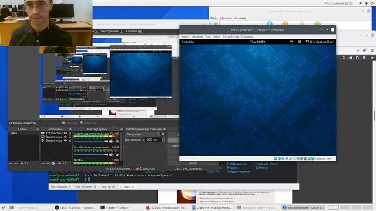Click Activities in the Fedora guest
Screen dimensions: 376x211
tap(188, 42)
